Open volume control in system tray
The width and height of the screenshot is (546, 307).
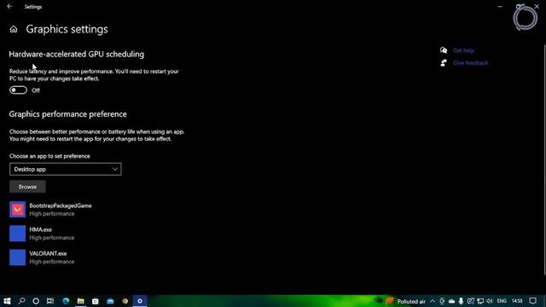point(490,301)
